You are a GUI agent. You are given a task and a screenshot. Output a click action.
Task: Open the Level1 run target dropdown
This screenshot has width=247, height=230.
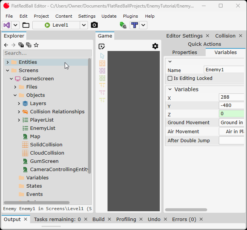point(84,25)
